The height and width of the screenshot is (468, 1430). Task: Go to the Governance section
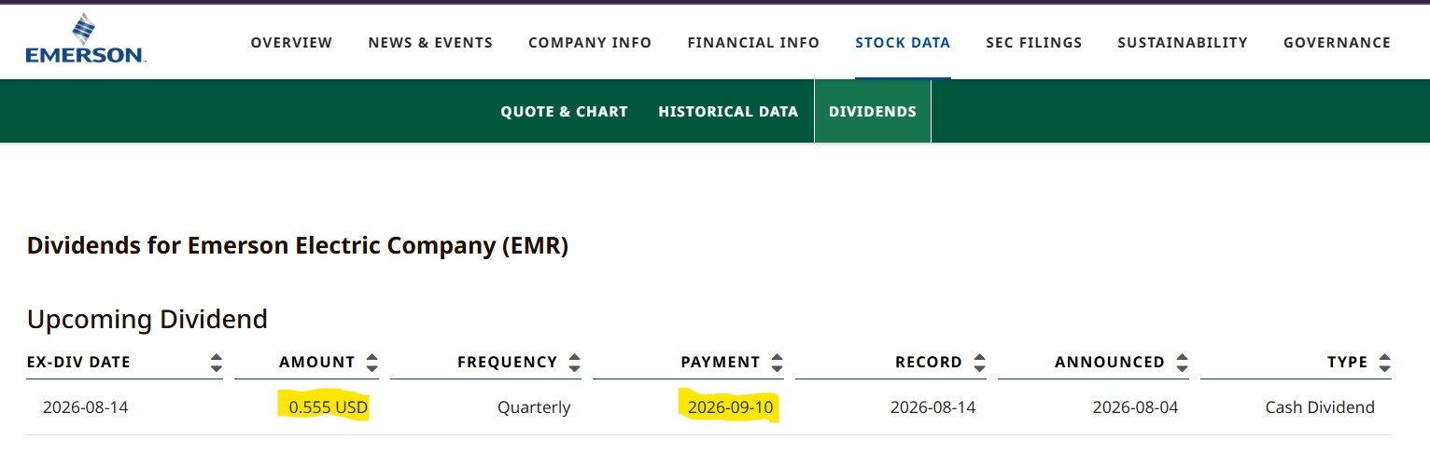[1337, 43]
